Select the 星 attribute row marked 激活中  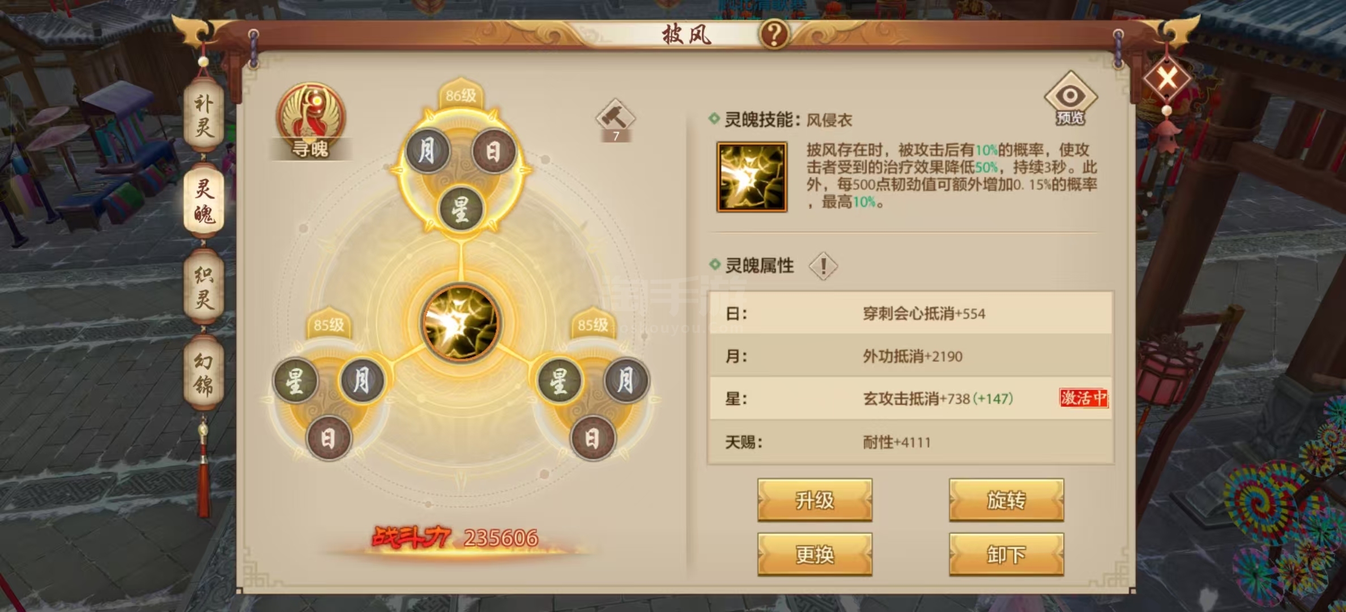pos(910,398)
